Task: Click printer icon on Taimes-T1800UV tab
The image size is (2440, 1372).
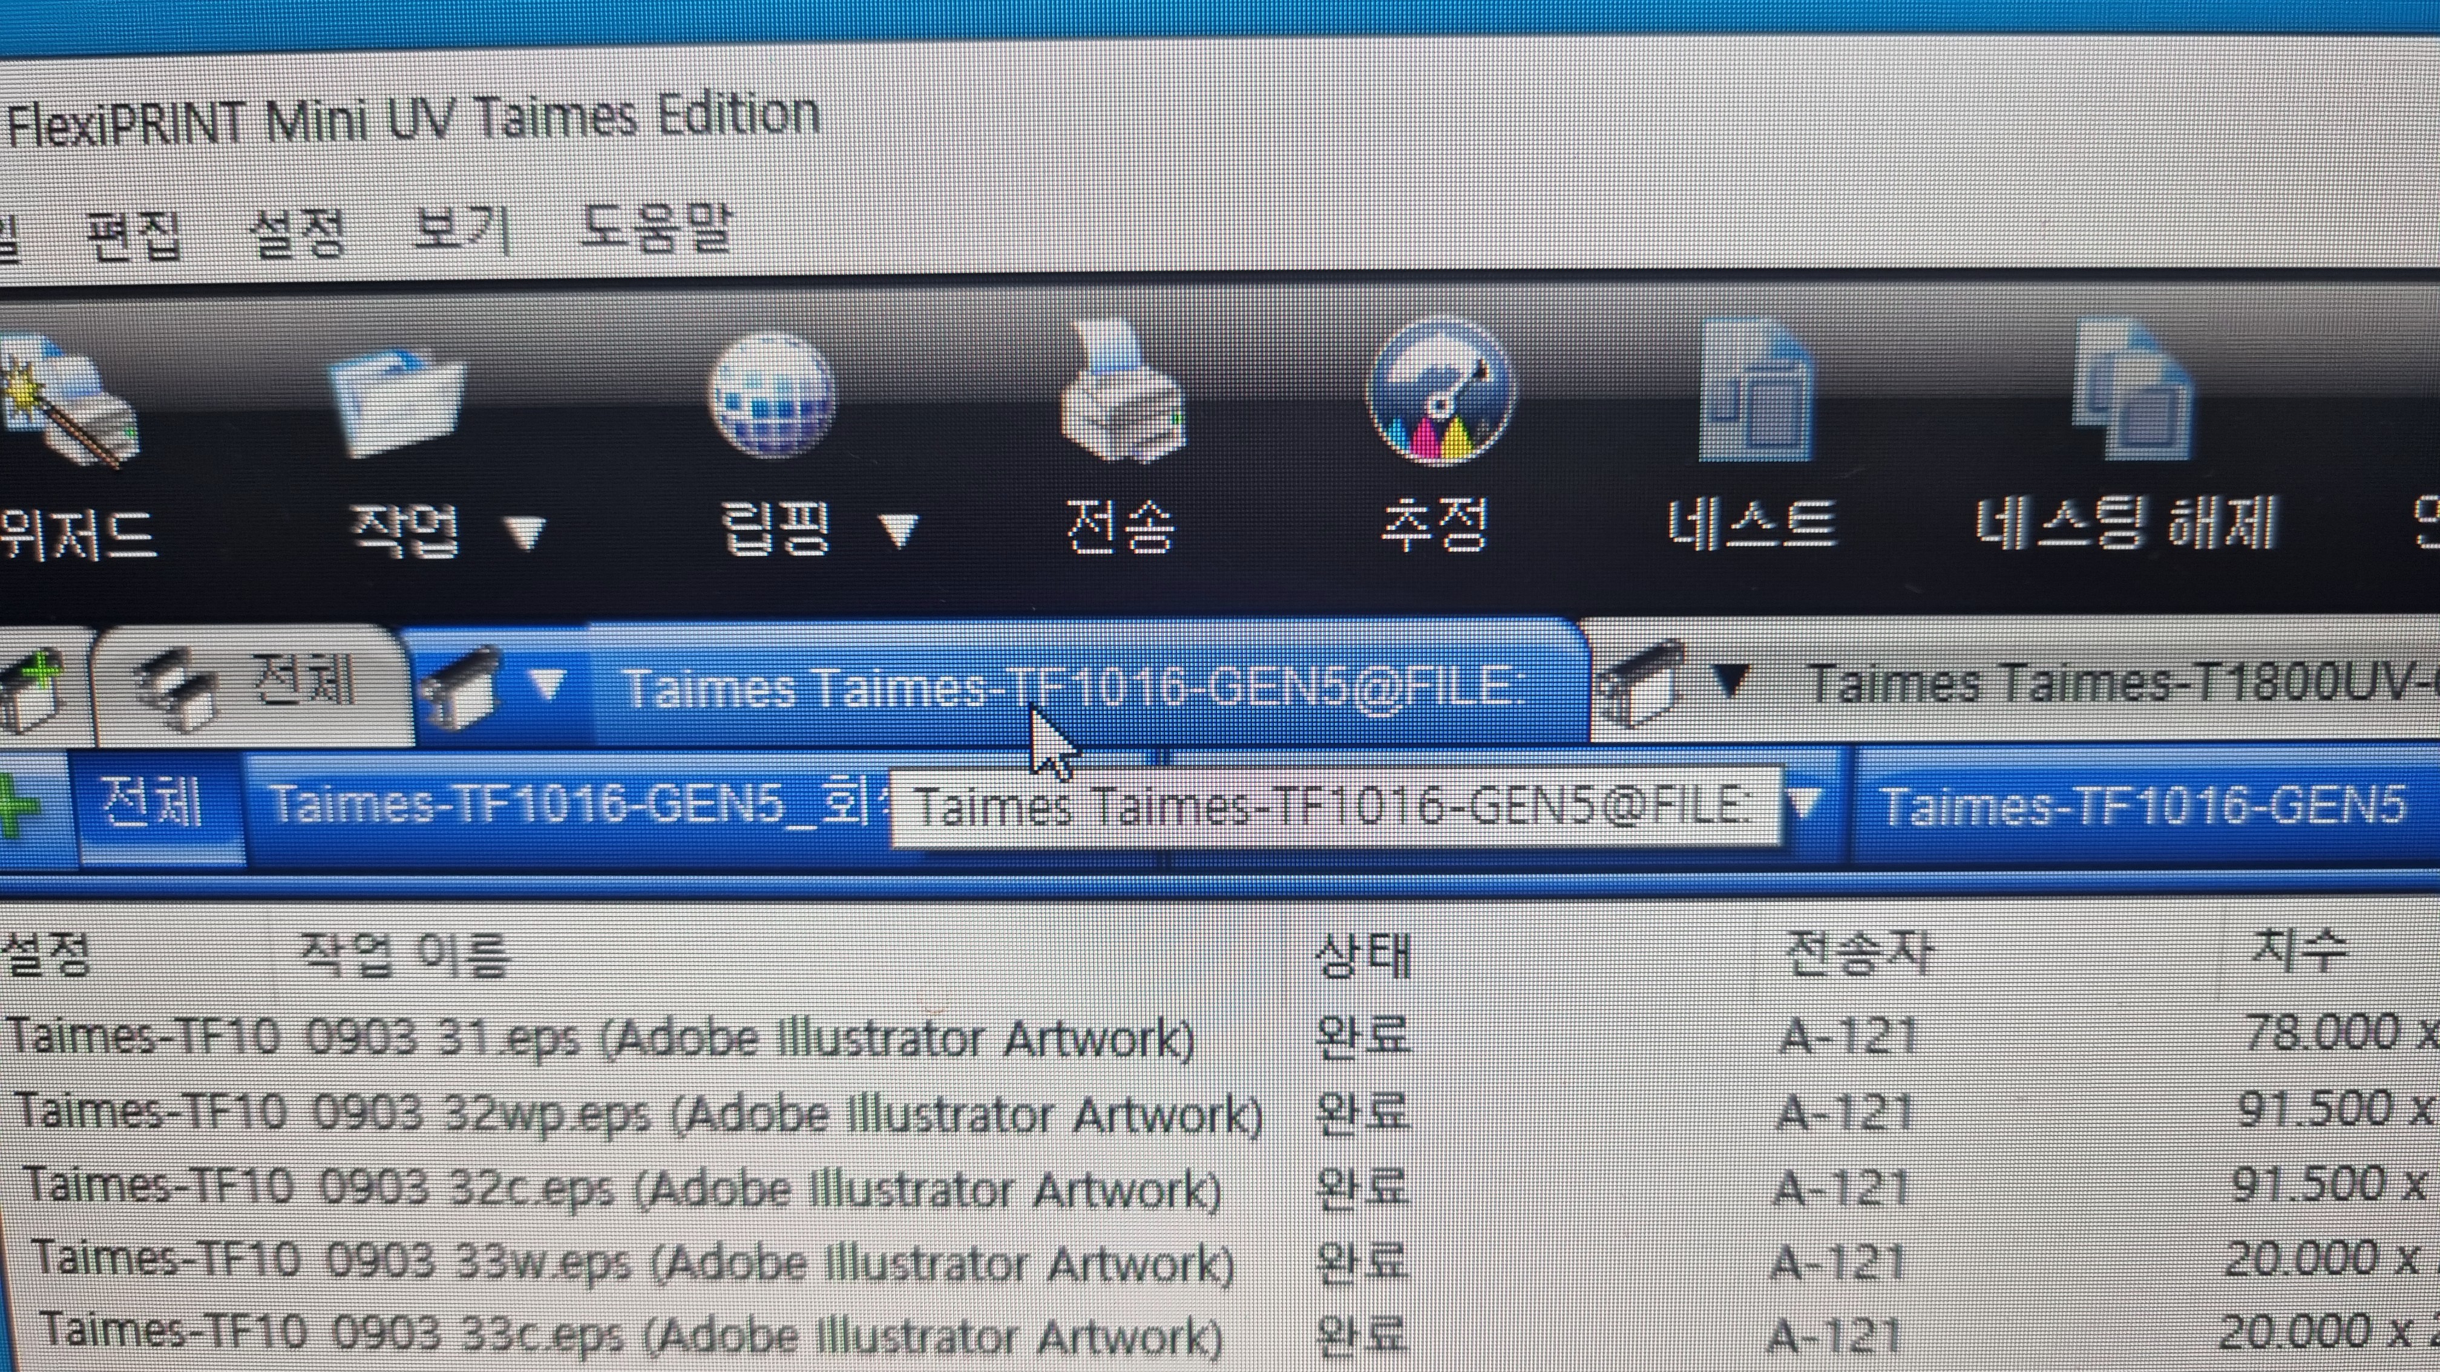Action: (1642, 684)
